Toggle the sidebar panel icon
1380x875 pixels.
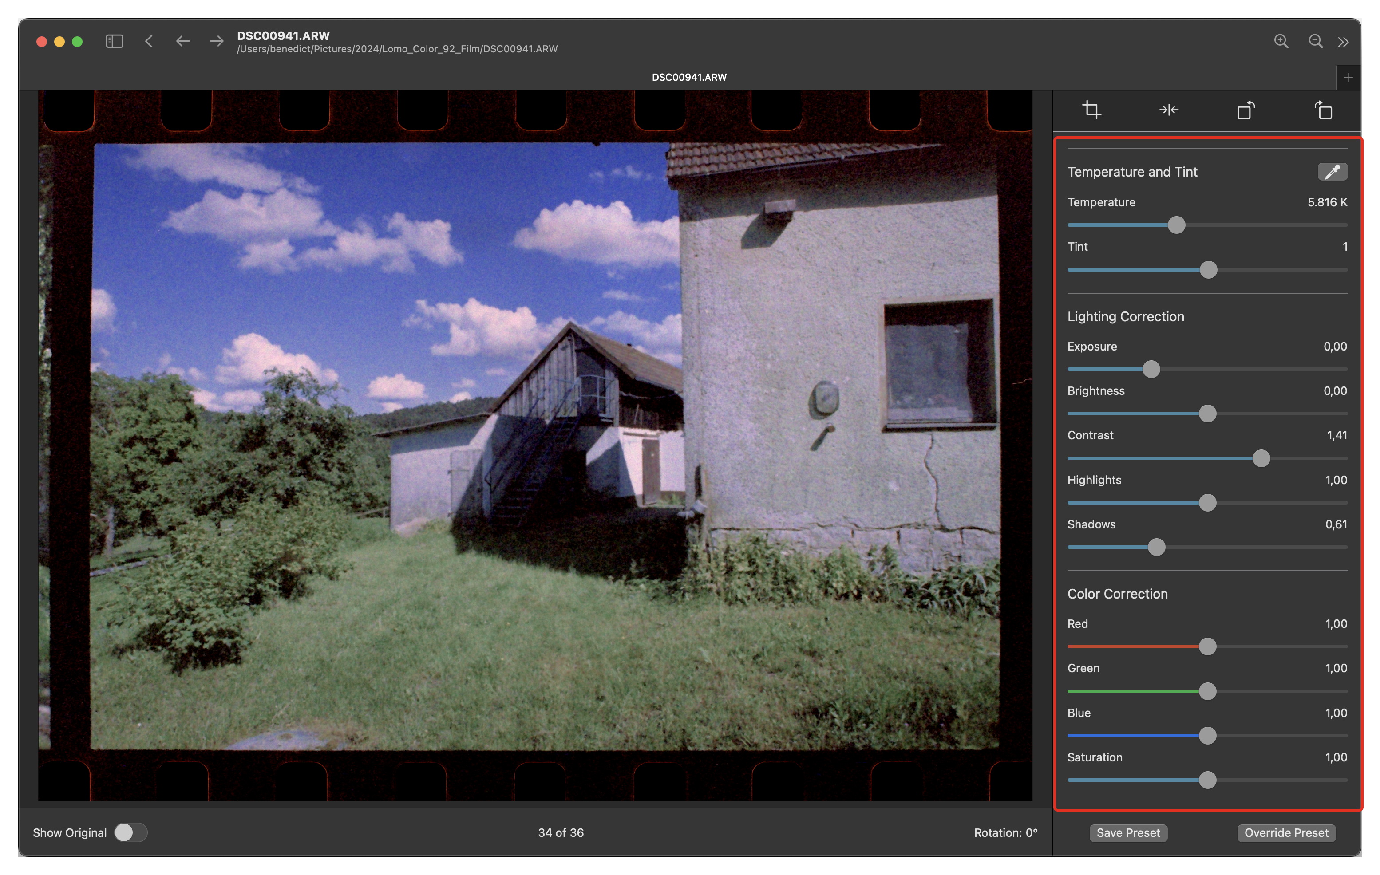coord(114,41)
